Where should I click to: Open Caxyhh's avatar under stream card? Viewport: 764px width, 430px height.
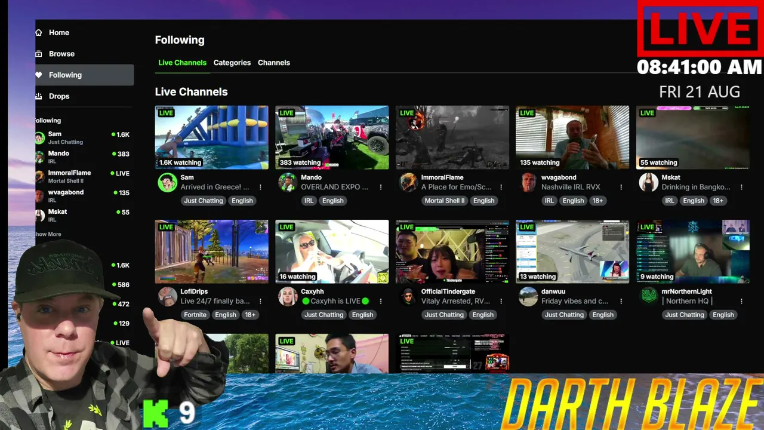click(288, 296)
